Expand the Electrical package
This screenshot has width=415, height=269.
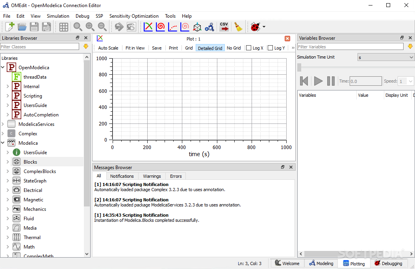point(7,190)
